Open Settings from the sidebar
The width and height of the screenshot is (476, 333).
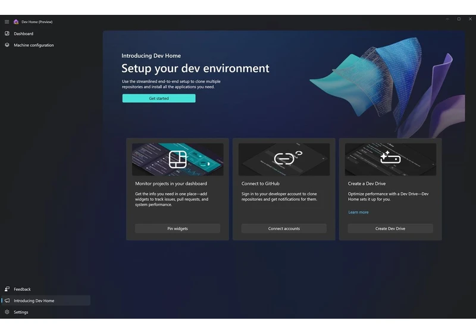click(46, 312)
